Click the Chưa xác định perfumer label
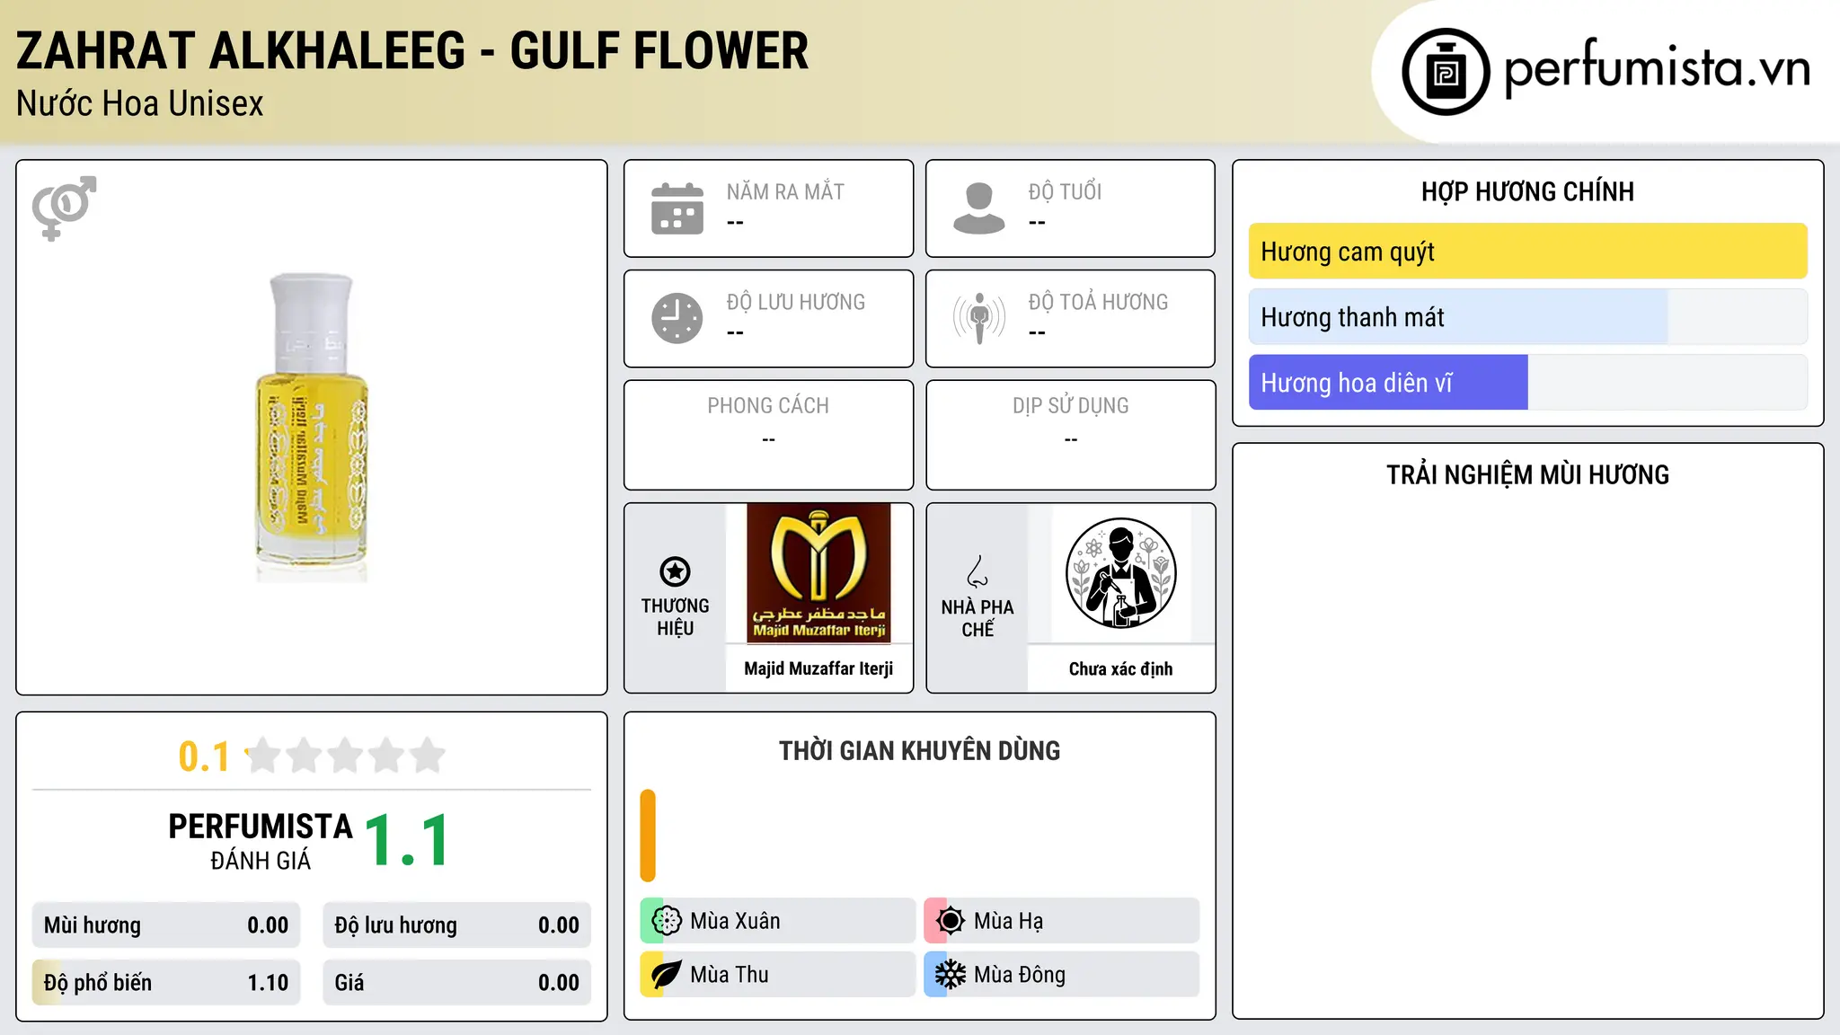 tap(1120, 668)
